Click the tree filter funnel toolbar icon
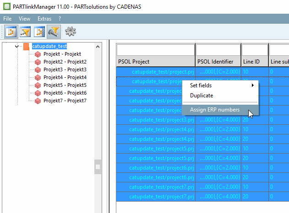 click(x=25, y=32)
